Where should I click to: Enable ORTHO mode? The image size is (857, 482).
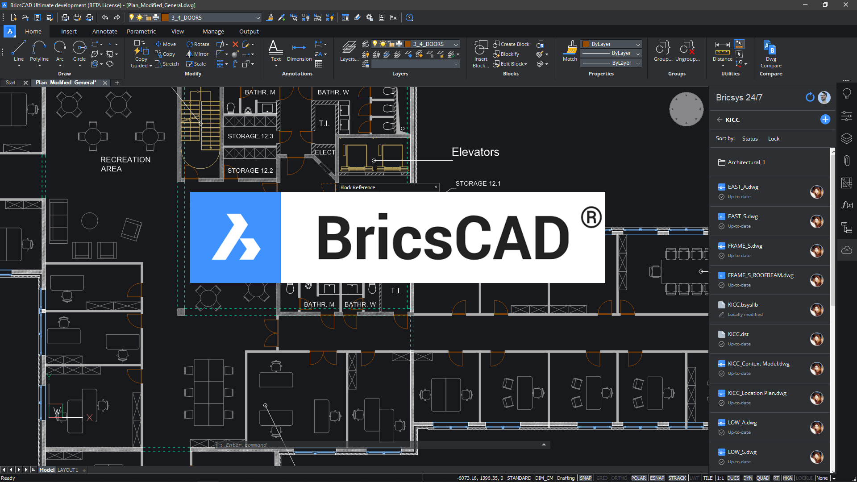[x=620, y=478]
